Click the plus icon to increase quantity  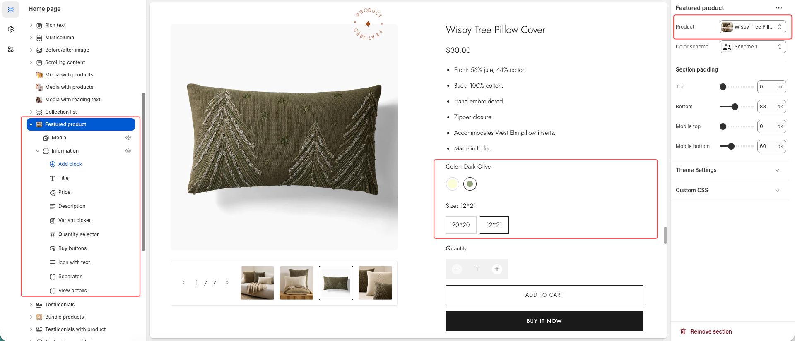pyautogui.click(x=497, y=269)
